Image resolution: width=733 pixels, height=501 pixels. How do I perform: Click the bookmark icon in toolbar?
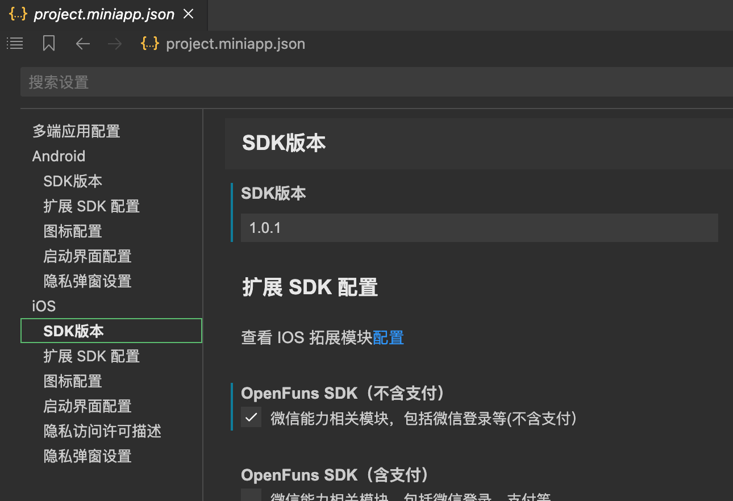49,43
